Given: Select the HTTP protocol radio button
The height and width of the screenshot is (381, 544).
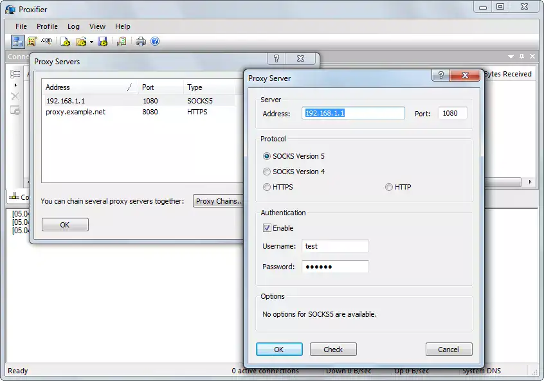Looking at the screenshot, I should [x=388, y=187].
